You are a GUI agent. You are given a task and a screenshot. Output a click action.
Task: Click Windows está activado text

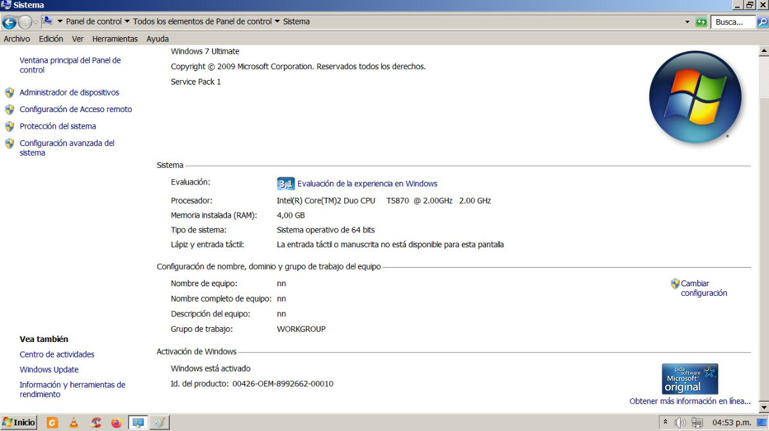click(x=211, y=368)
